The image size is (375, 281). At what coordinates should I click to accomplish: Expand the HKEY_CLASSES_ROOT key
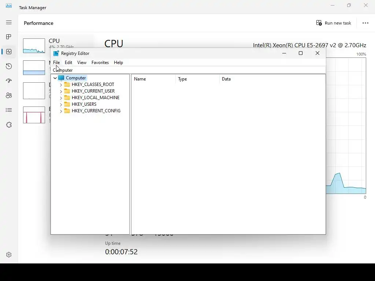click(x=61, y=85)
